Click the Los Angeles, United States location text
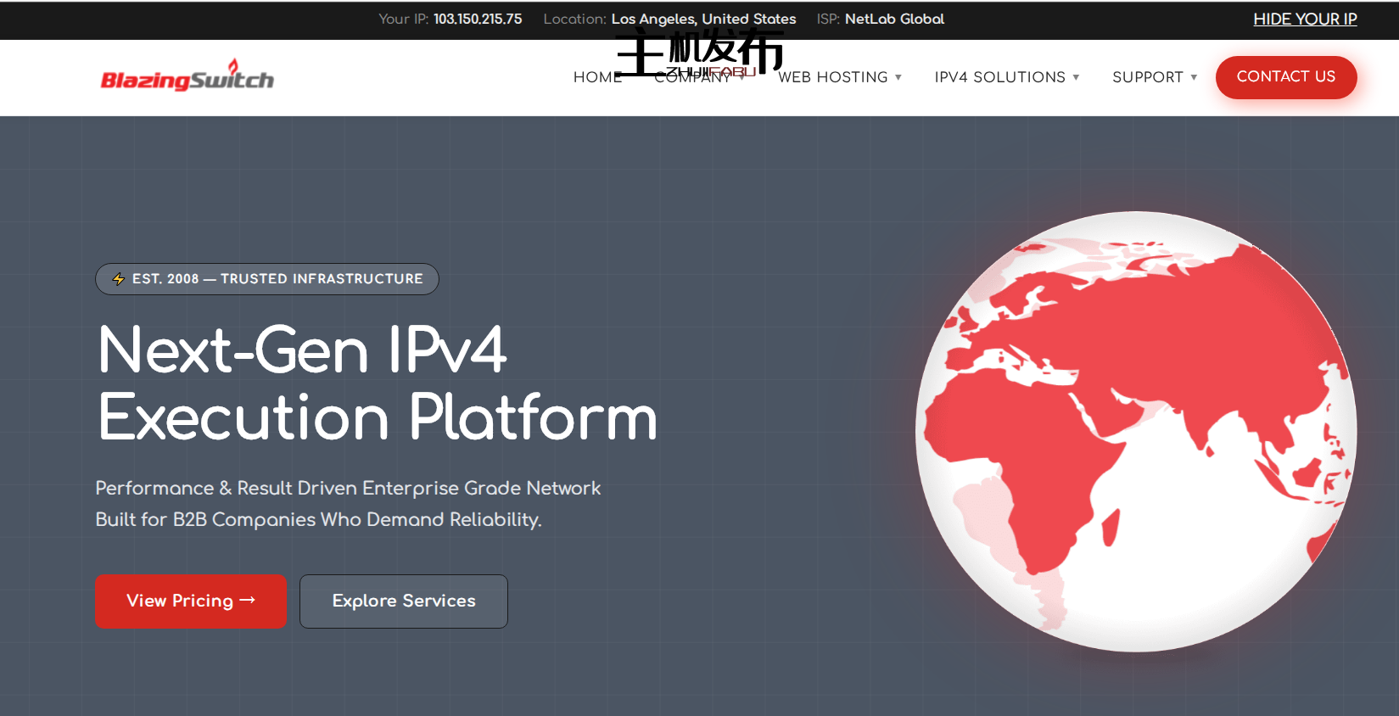Screen dimensions: 1399x716 click(703, 19)
